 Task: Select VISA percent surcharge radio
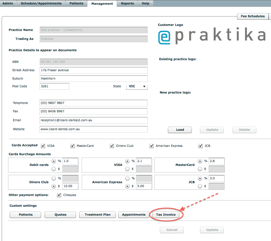tap(127, 161)
